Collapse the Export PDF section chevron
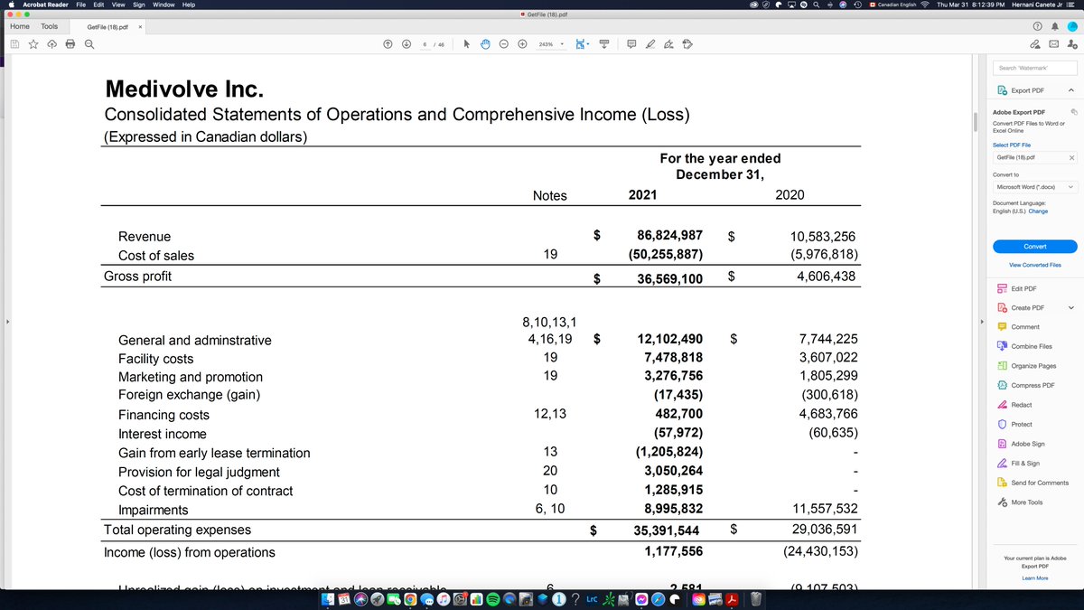Image resolution: width=1084 pixels, height=610 pixels. (x=1070, y=90)
